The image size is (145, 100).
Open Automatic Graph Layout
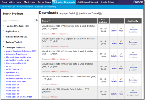[x=17, y=54]
